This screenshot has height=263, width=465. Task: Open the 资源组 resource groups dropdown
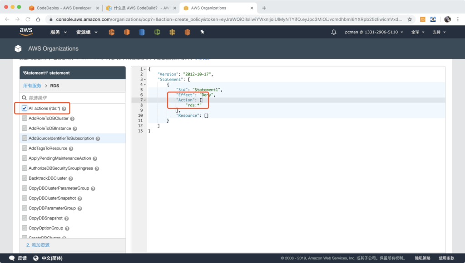(x=87, y=32)
